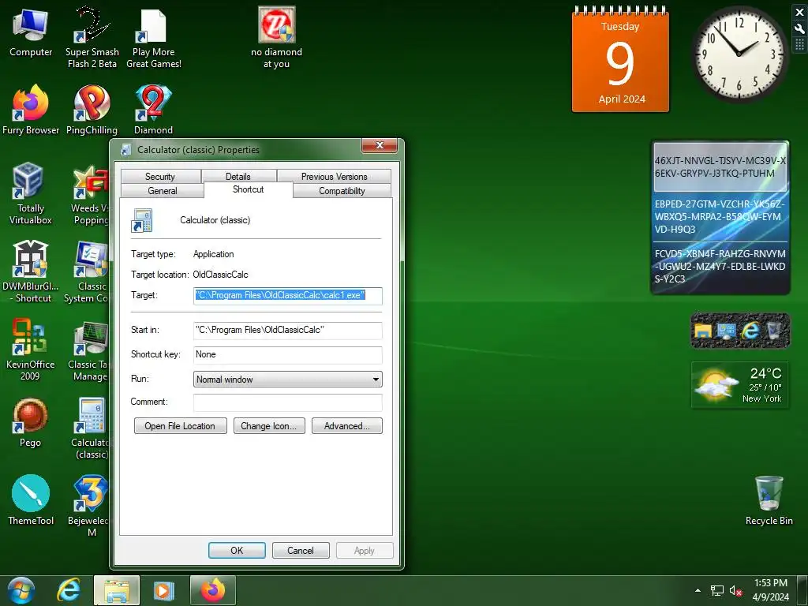Select Calculator (classic) desktop shortcut
The image size is (808, 606).
click(91, 428)
